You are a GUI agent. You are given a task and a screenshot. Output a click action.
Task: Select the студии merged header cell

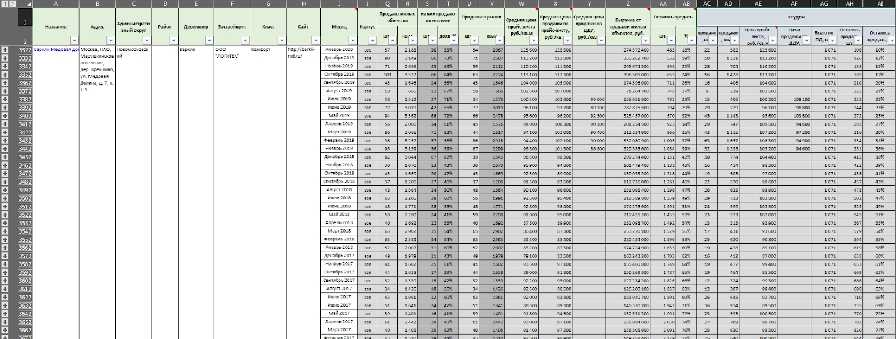[x=796, y=17]
